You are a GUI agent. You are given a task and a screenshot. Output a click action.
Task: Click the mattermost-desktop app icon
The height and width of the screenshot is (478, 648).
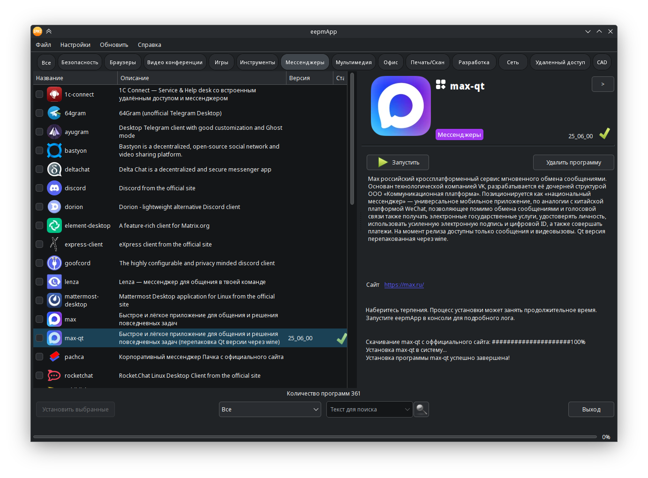coord(54,300)
